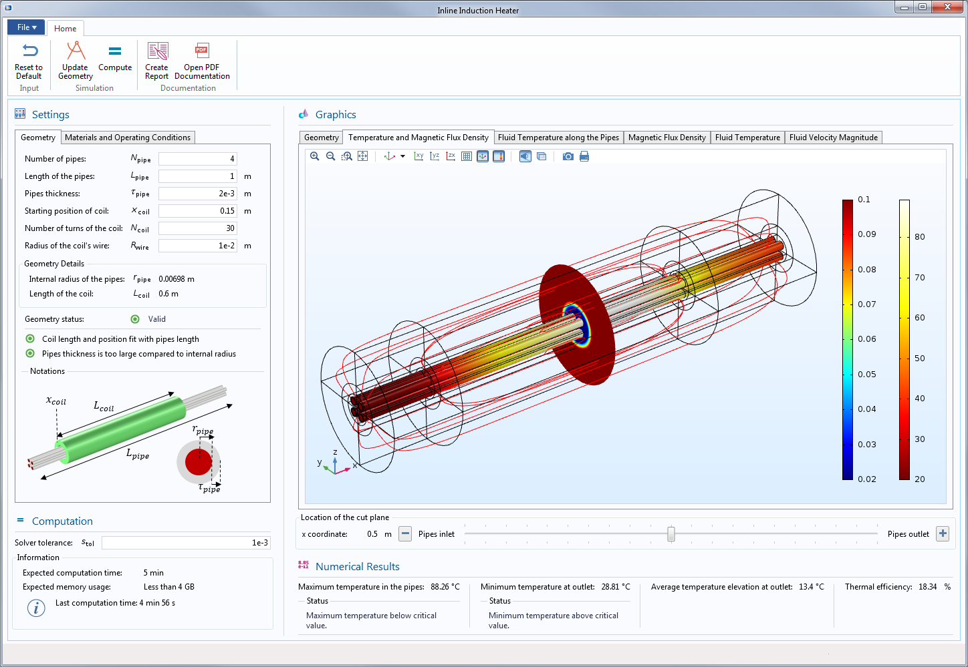Click Starting position of coil field
The width and height of the screenshot is (968, 667).
(x=198, y=211)
